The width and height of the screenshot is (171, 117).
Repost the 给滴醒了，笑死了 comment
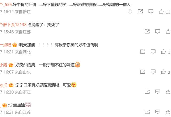147,32
